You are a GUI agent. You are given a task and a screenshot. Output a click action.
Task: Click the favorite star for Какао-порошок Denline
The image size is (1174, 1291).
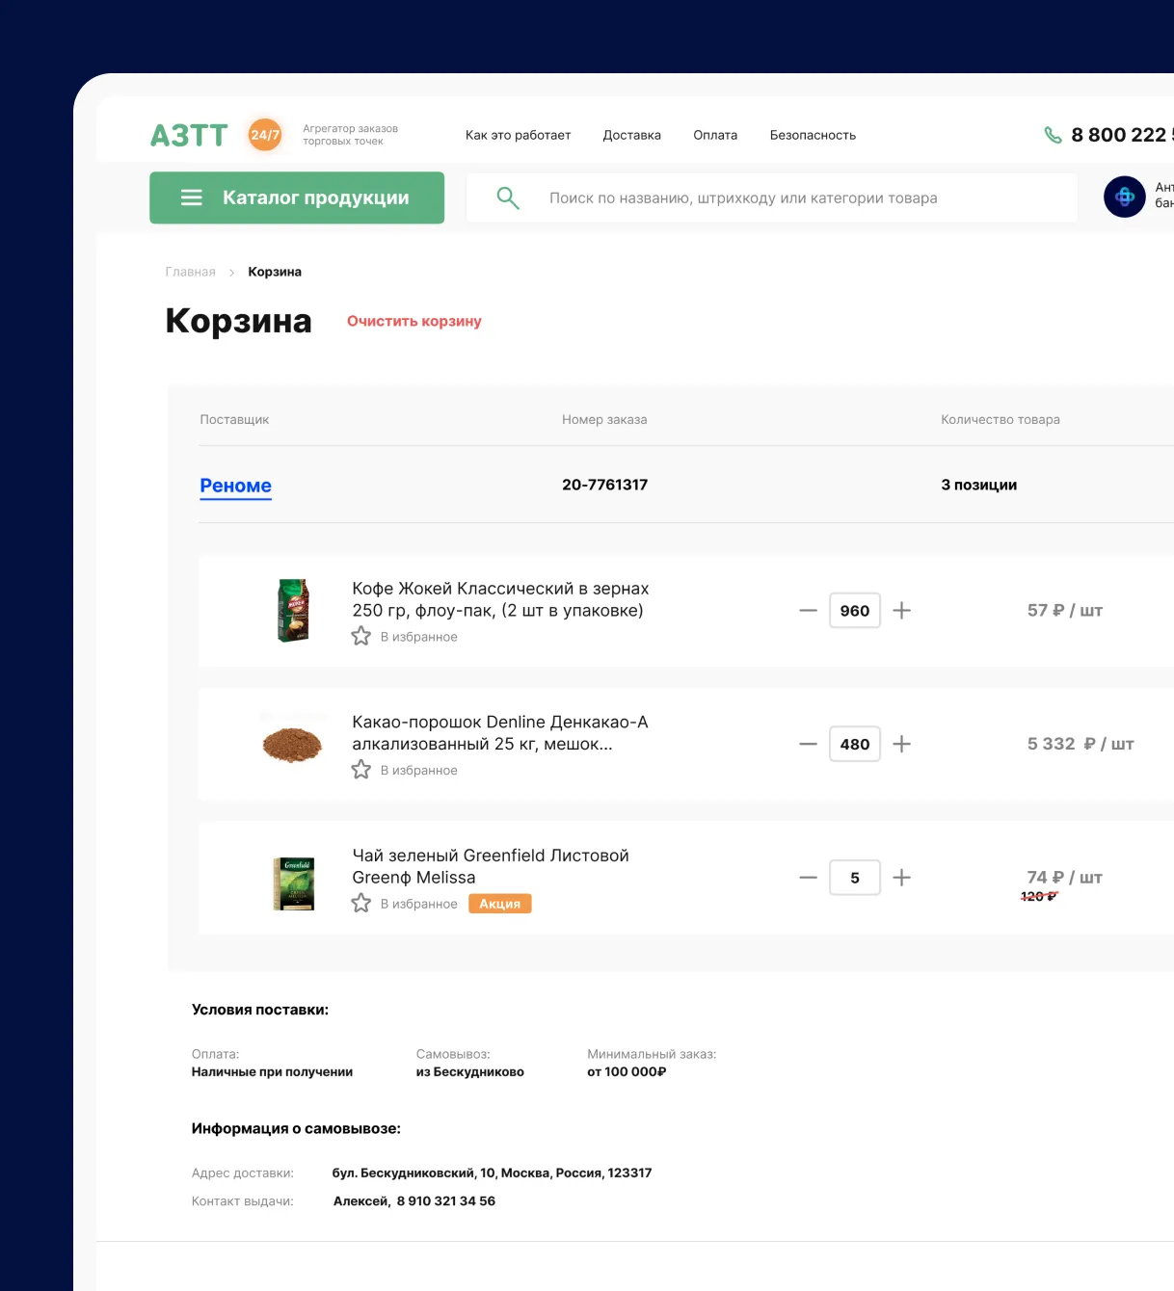[361, 770]
